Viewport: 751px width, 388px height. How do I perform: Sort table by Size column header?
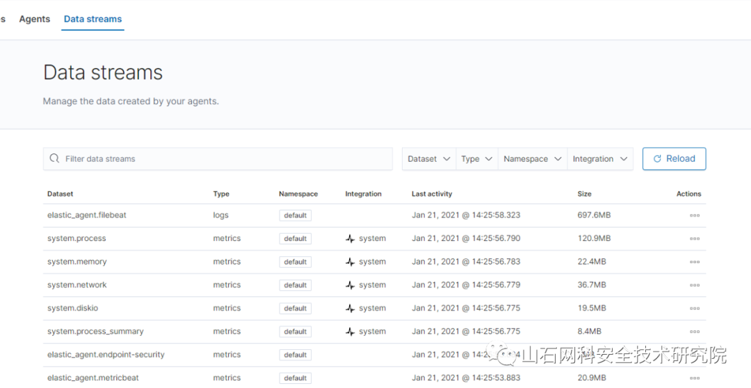click(585, 194)
